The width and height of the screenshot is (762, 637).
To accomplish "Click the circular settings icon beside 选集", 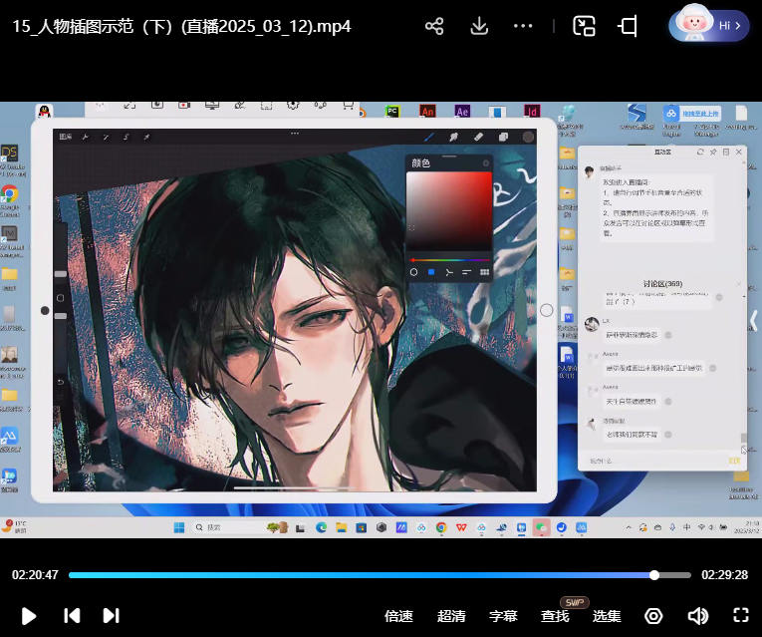I will [653, 616].
